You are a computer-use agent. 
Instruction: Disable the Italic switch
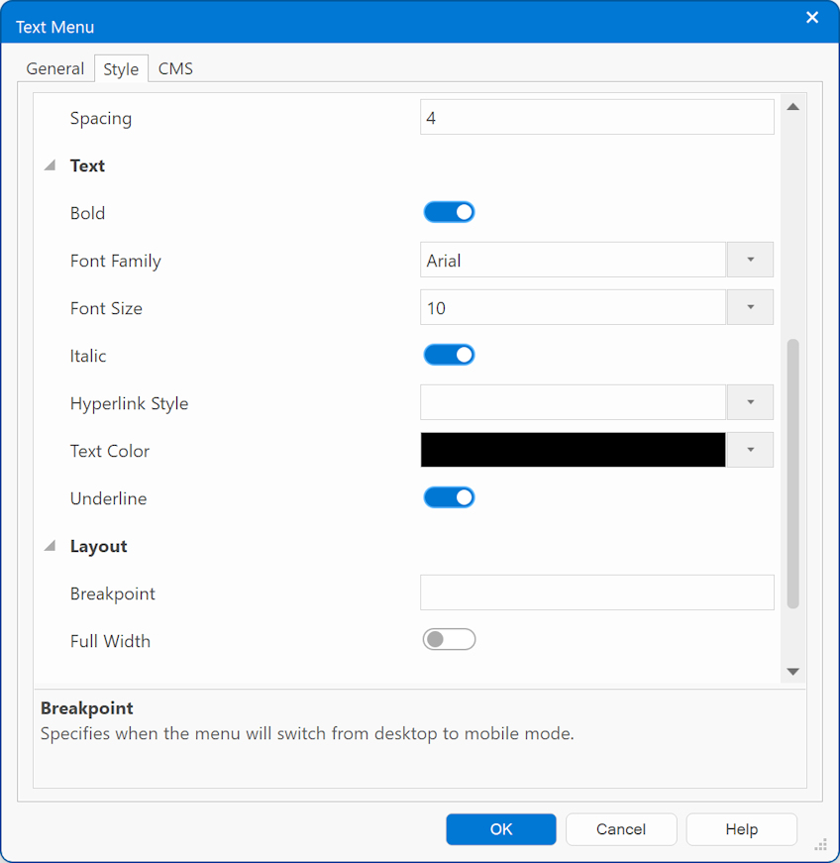pos(449,355)
